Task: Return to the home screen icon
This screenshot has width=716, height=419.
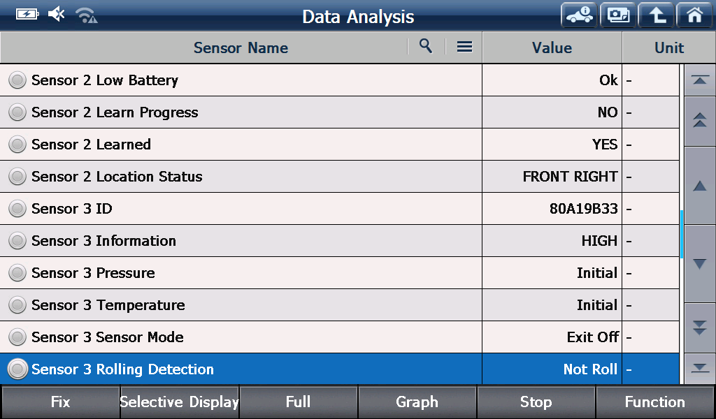Action: pyautogui.click(x=694, y=15)
